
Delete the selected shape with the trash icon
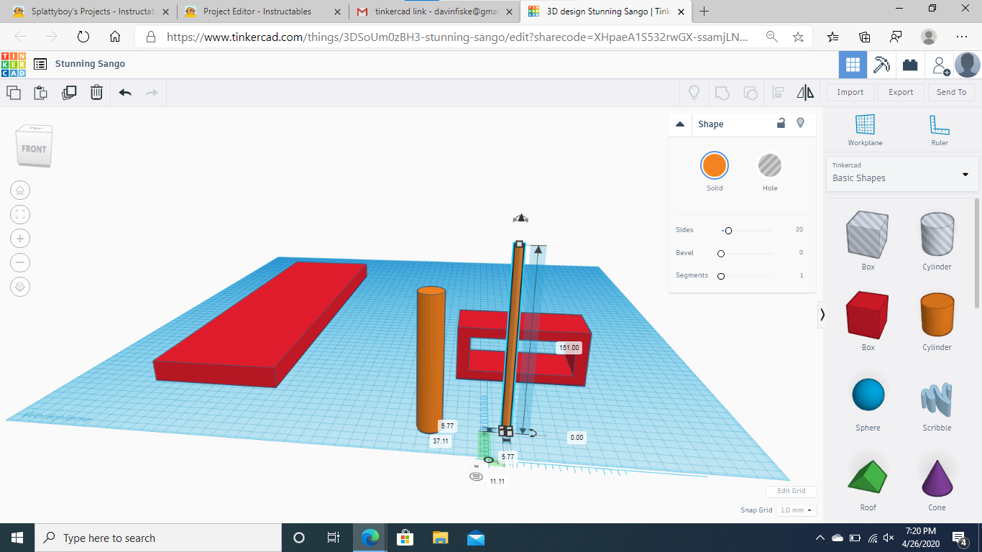pyautogui.click(x=96, y=92)
